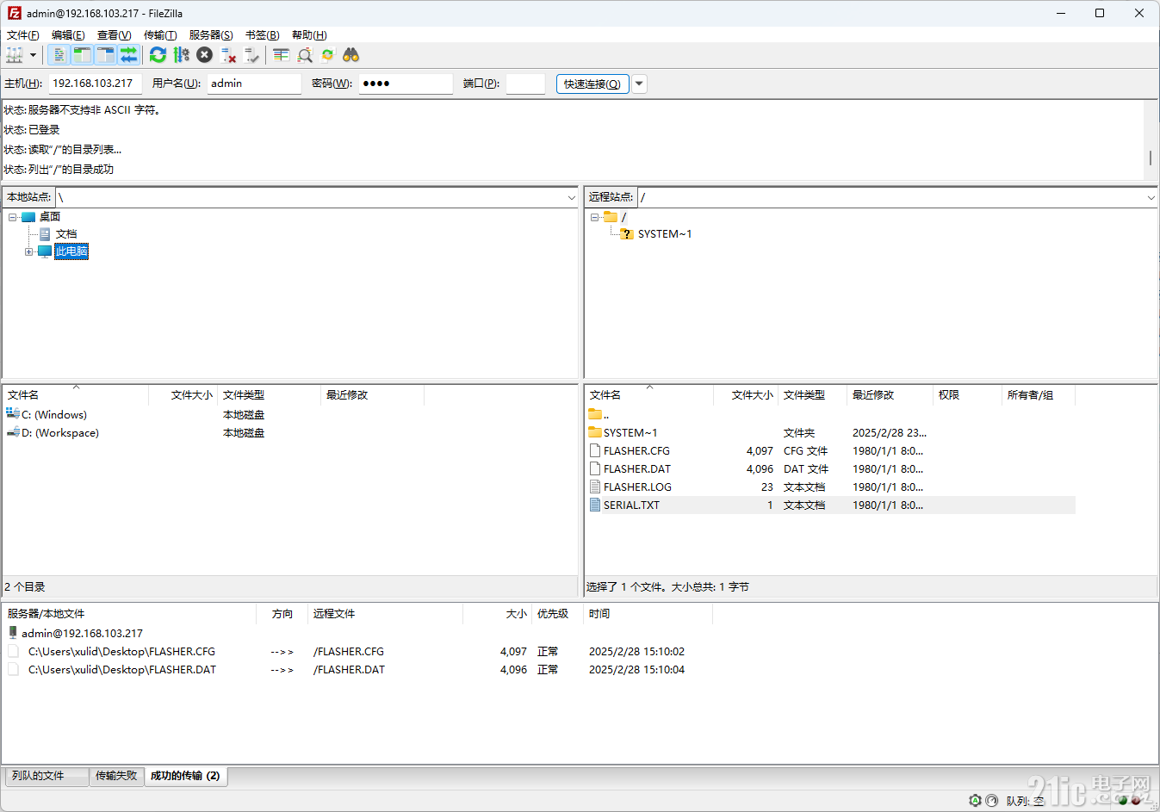Select the SERIAL.TXT remote file

click(831, 505)
